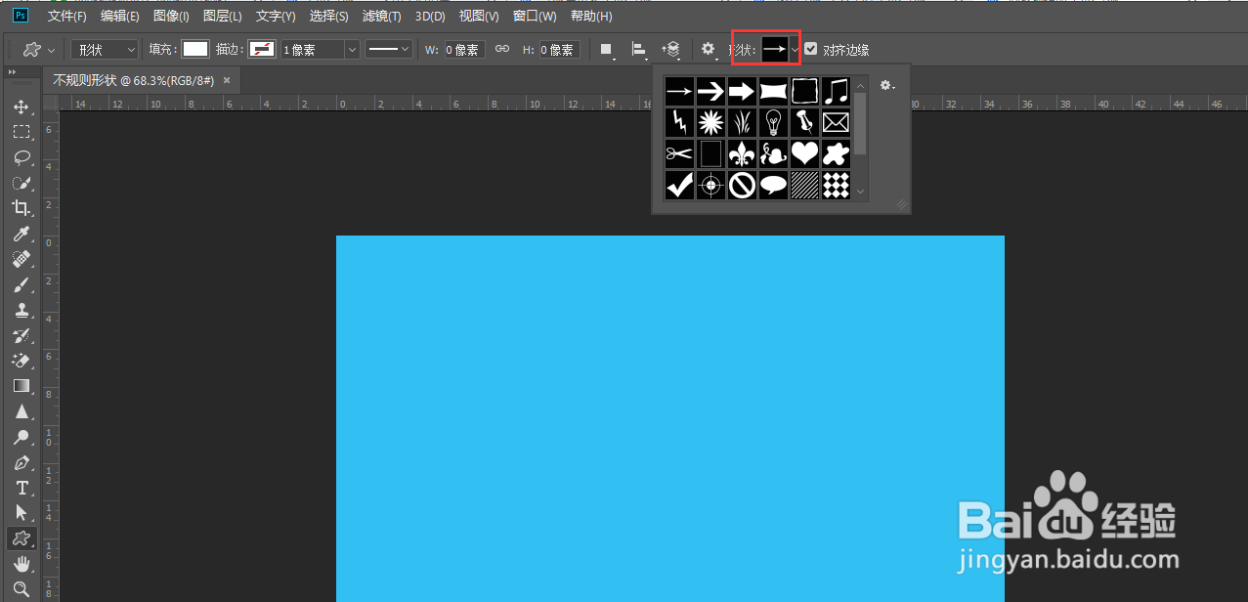The height and width of the screenshot is (602, 1248).
Task: Choose the starburst shape
Action: pyautogui.click(x=710, y=122)
